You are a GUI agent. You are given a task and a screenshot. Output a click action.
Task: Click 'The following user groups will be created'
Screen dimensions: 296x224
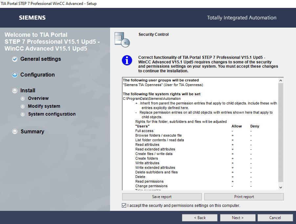click(161, 80)
